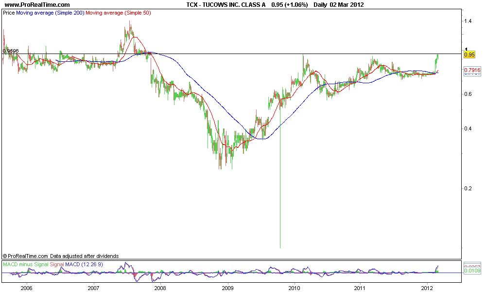This screenshot has width=486, height=292.
Task: Click the 0.2 price axis label
Action: [x=468, y=188]
